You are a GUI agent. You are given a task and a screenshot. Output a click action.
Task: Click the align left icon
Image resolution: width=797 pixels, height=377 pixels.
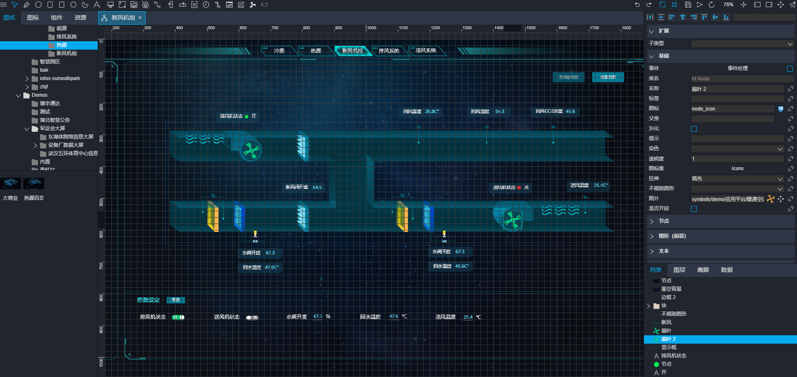click(672, 17)
